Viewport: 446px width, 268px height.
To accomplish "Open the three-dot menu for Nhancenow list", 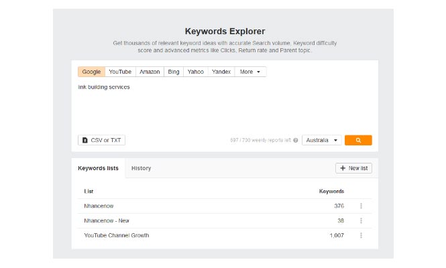I will (361, 206).
